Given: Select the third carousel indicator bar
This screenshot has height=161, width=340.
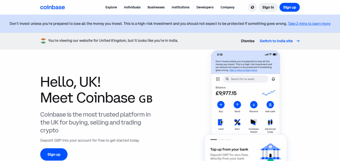Looking at the screenshot, I should 228,139.
